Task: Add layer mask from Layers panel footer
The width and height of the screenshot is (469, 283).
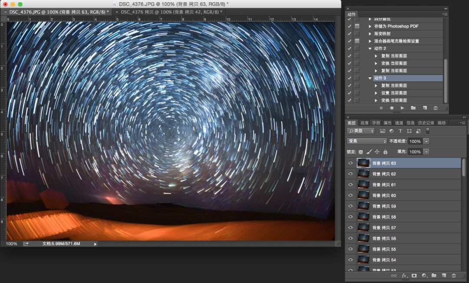Action: 414,275
